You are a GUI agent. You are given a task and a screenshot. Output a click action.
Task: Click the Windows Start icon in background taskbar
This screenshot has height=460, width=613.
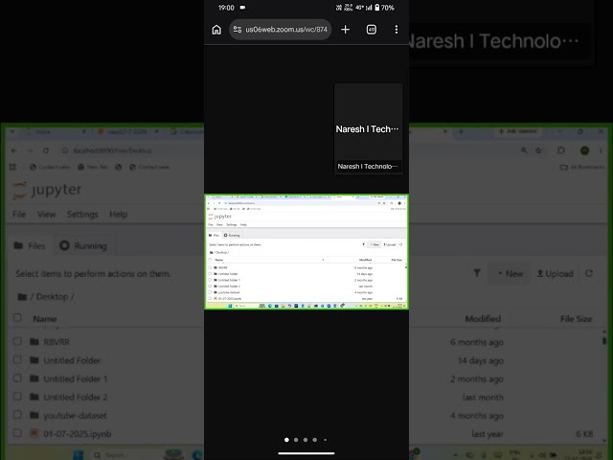tap(79, 455)
